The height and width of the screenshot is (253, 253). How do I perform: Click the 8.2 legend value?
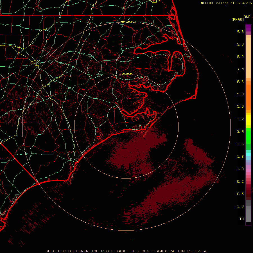[240, 57]
